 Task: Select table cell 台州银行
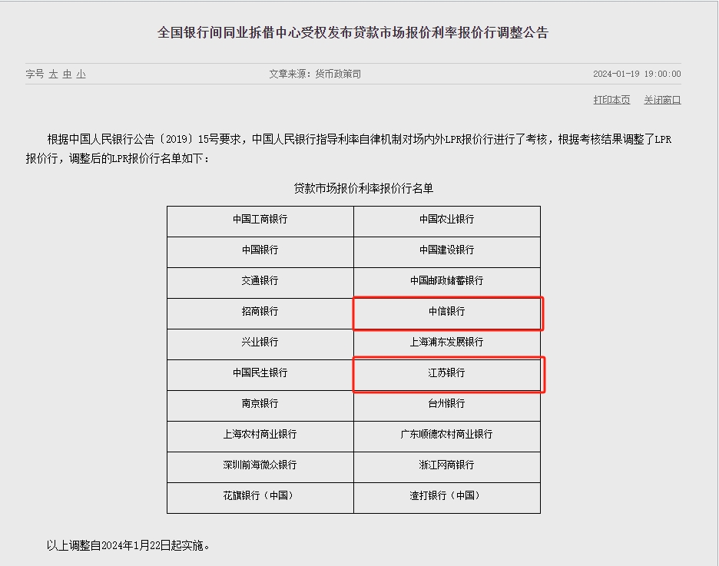pyautogui.click(x=447, y=405)
